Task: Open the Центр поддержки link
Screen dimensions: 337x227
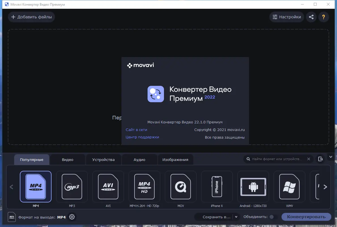Action: (x=142, y=137)
